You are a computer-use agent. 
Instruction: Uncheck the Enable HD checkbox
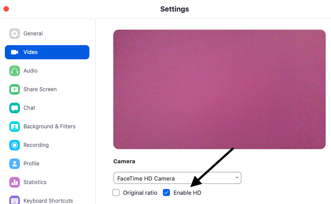point(166,192)
